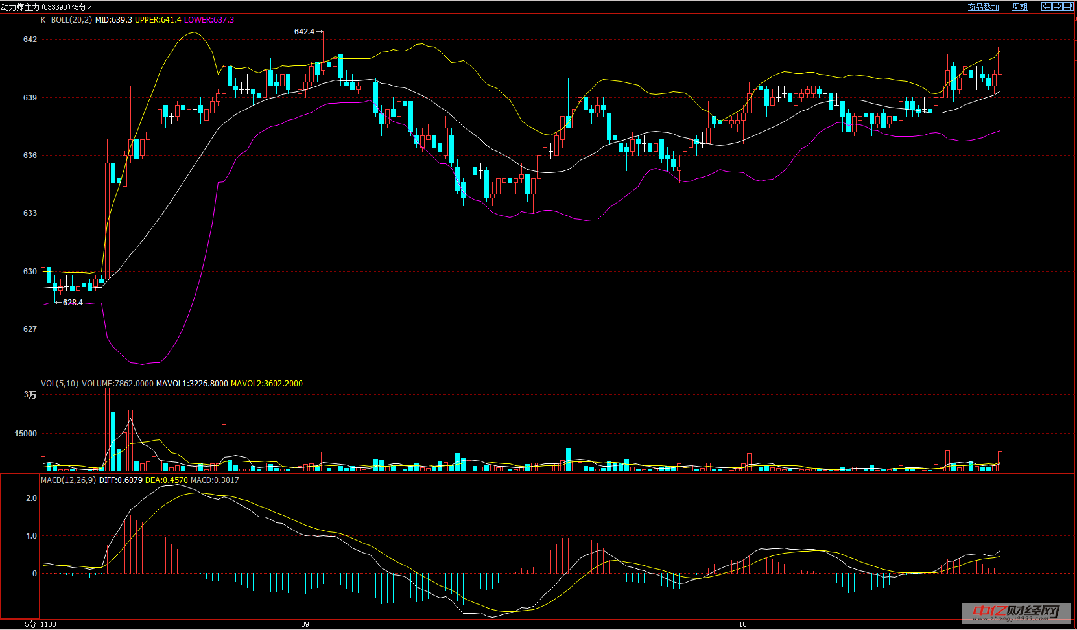Click the right arrow navigation icon
The width and height of the screenshot is (1077, 630).
pyautogui.click(x=1058, y=6)
